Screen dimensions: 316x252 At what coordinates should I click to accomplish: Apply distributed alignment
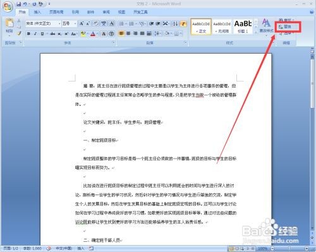tap(149, 33)
